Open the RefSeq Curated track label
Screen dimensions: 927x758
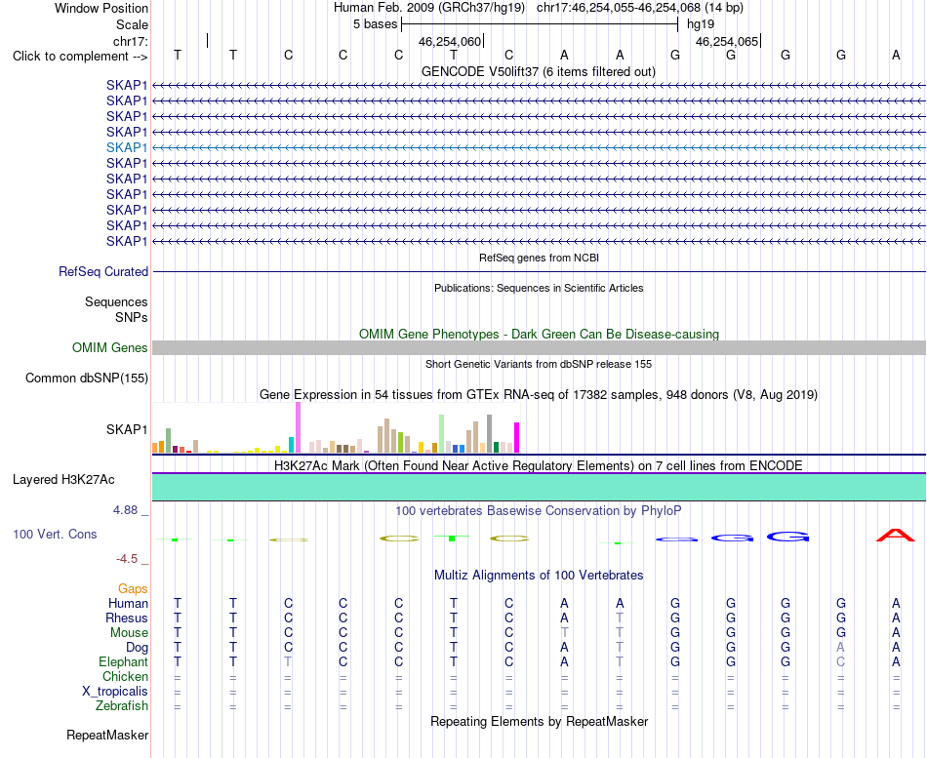[x=103, y=271]
